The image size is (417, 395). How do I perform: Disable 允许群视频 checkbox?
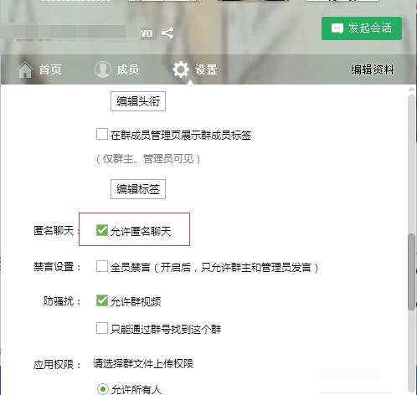coord(102,300)
